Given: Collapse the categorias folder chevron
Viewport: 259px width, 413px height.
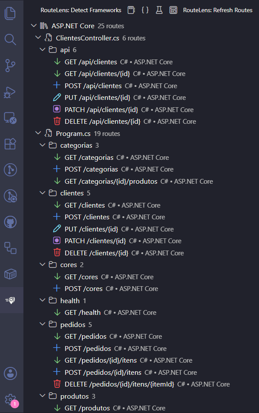Looking at the screenshot, I should pyautogui.click(x=43, y=145).
